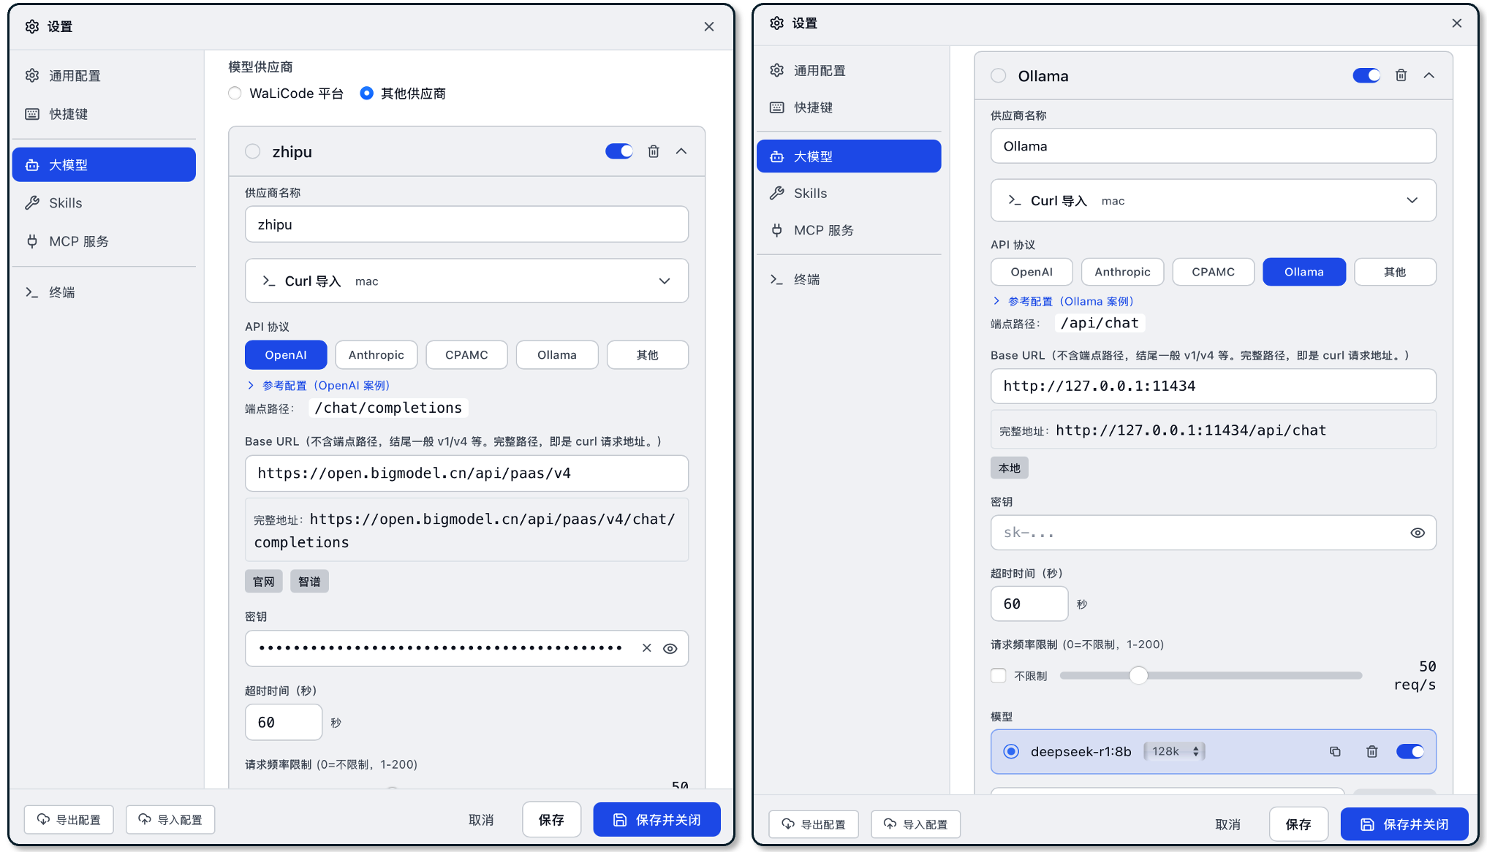Select the deepseek-r1:8b model radio button
This screenshot has height=852, width=1487.
(1011, 751)
